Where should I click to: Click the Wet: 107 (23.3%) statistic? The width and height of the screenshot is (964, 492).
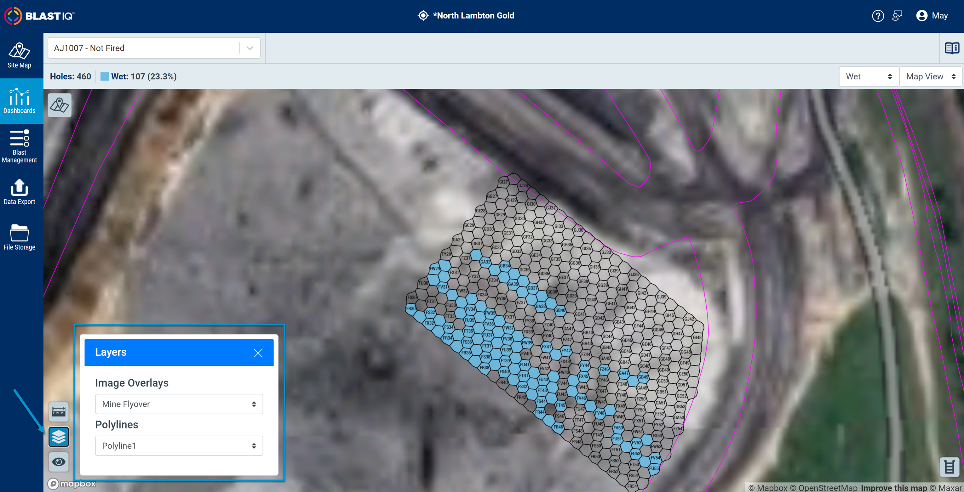click(x=144, y=76)
